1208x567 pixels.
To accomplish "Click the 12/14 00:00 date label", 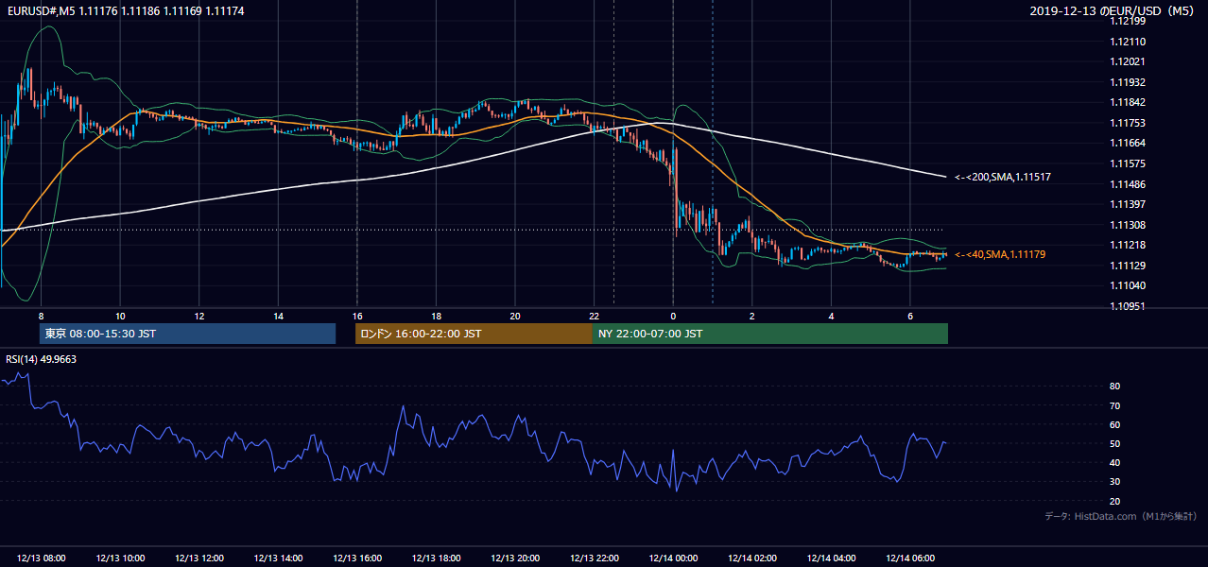I will click(x=673, y=558).
